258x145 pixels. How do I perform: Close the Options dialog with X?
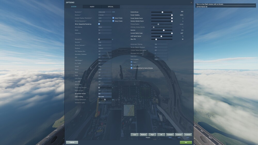tap(191, 3)
